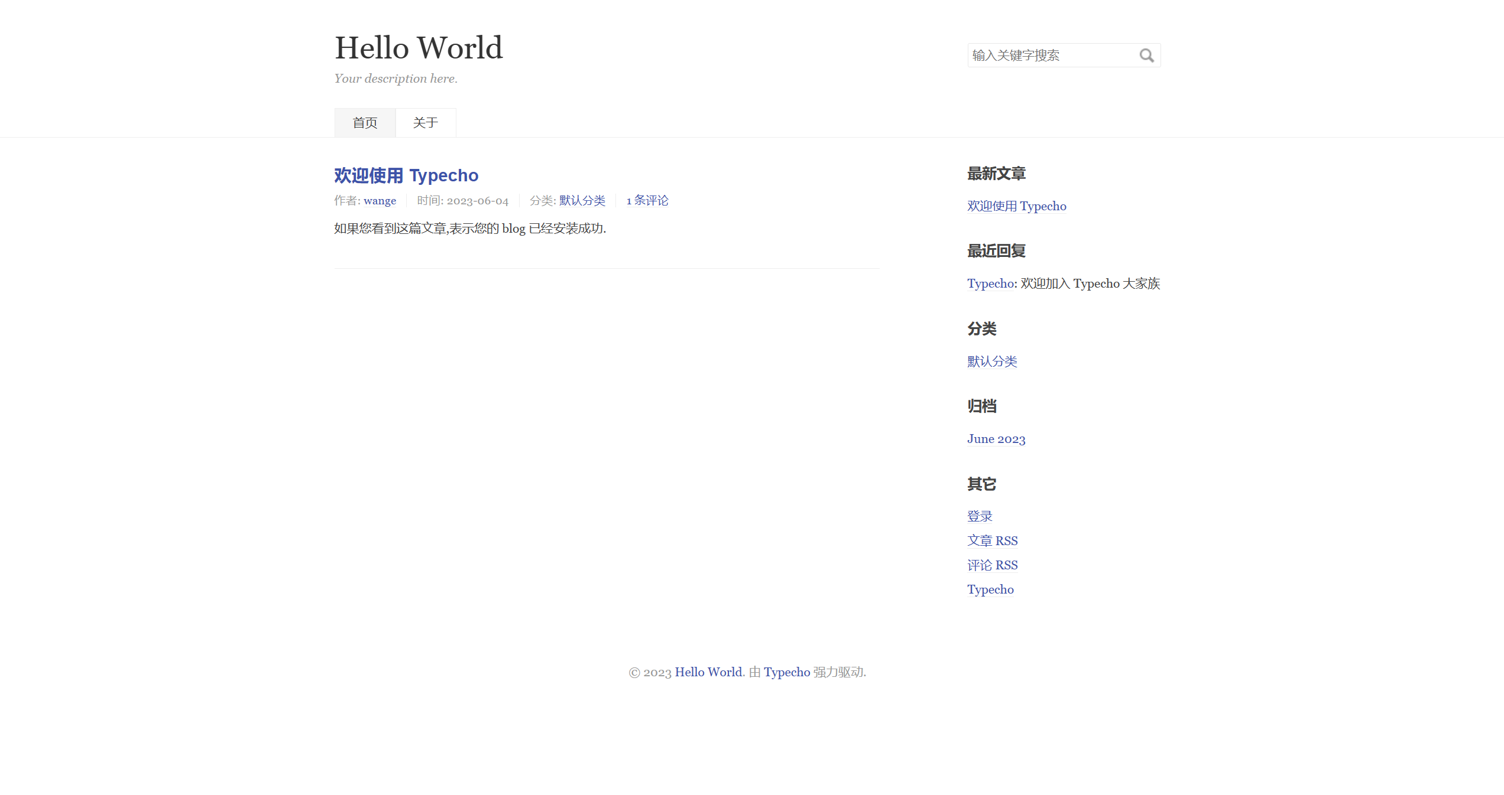Open the Hello World site title
The height and width of the screenshot is (795, 1504).
pos(419,48)
